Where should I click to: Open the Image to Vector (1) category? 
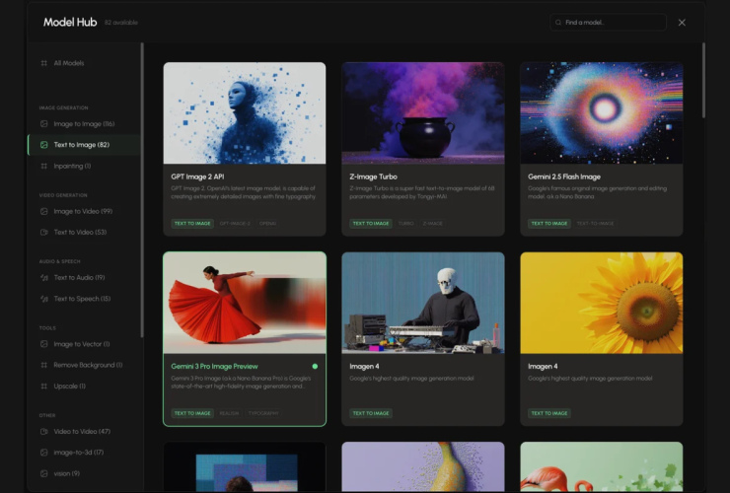pos(84,344)
